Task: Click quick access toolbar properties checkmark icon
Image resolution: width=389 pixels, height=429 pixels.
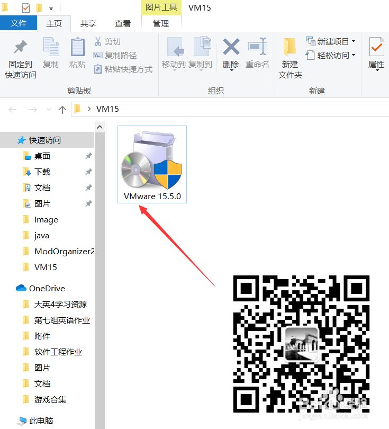Action: (26, 8)
